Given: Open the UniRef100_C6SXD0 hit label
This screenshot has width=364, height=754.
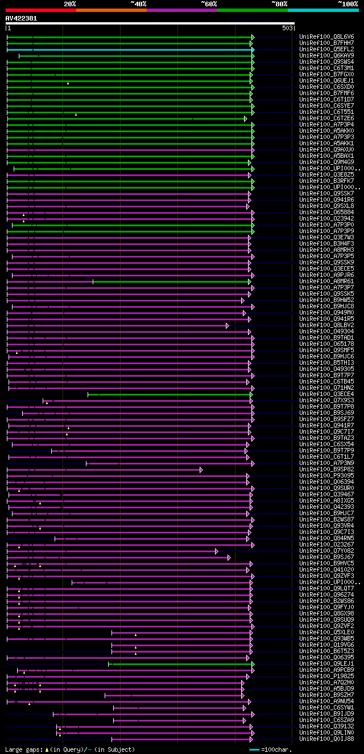Looking at the screenshot, I should click(326, 87).
